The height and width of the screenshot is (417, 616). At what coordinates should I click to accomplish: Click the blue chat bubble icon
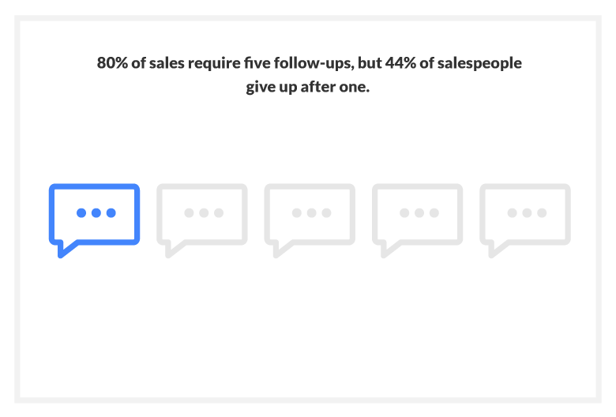point(94,220)
